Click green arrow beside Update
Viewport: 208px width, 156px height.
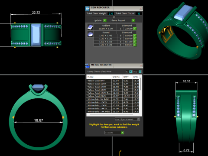105,20
